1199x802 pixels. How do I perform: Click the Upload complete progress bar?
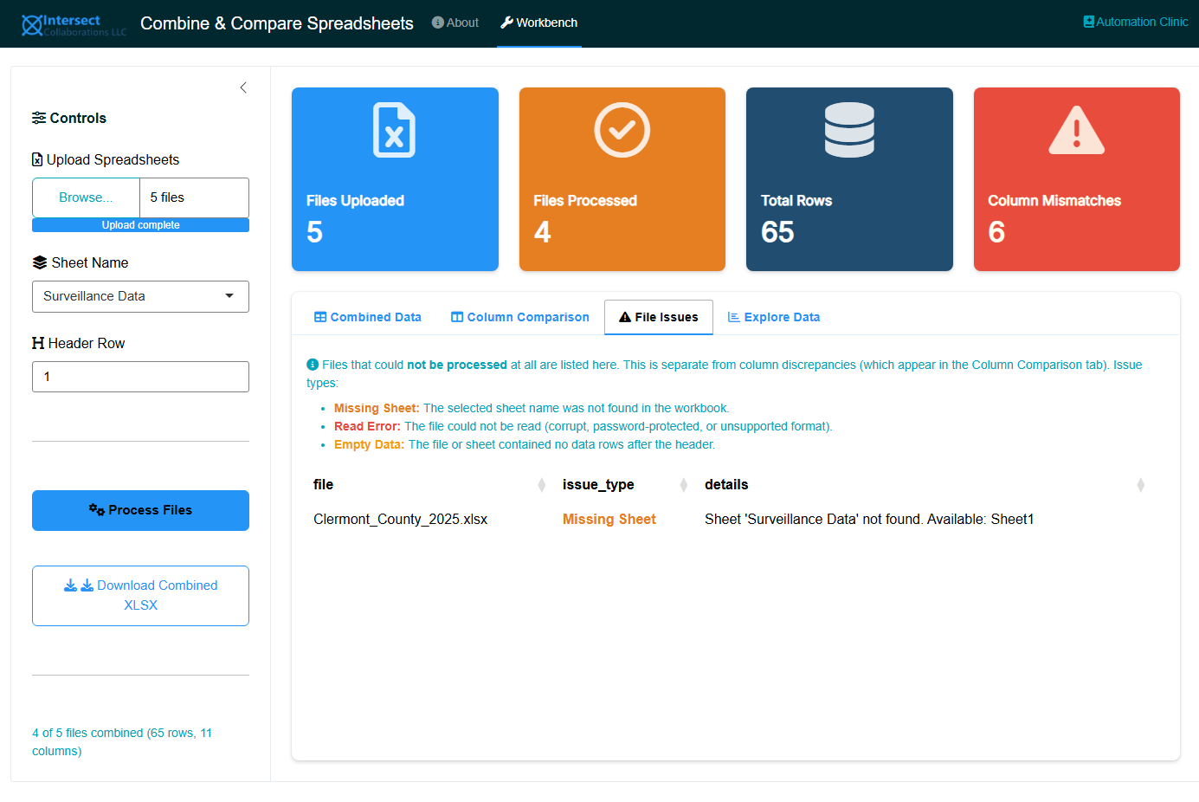click(140, 225)
